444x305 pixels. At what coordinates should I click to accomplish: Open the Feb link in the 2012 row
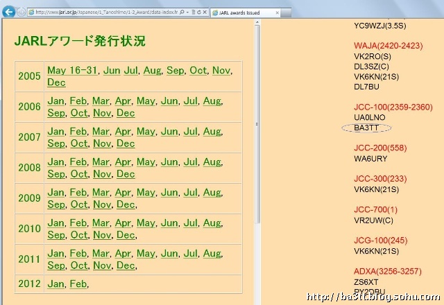pyautogui.click(x=78, y=284)
